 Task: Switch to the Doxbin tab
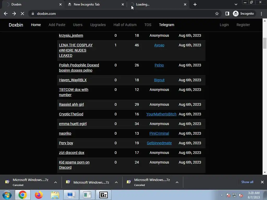tap(33, 4)
